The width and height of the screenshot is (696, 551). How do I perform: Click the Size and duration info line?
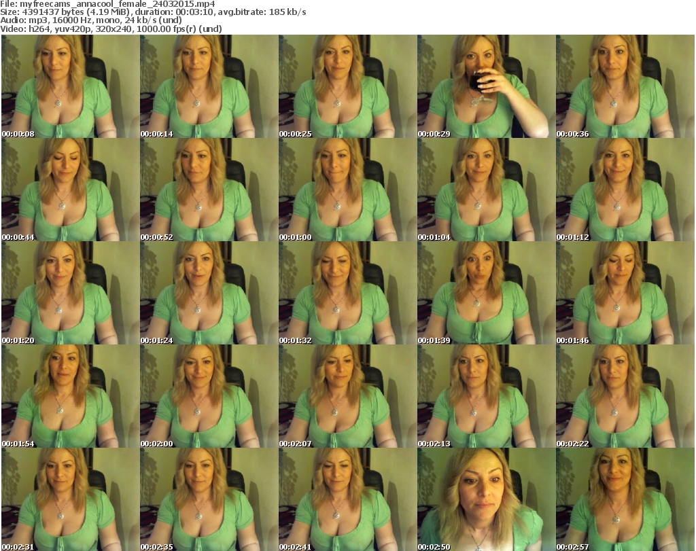[x=153, y=12]
